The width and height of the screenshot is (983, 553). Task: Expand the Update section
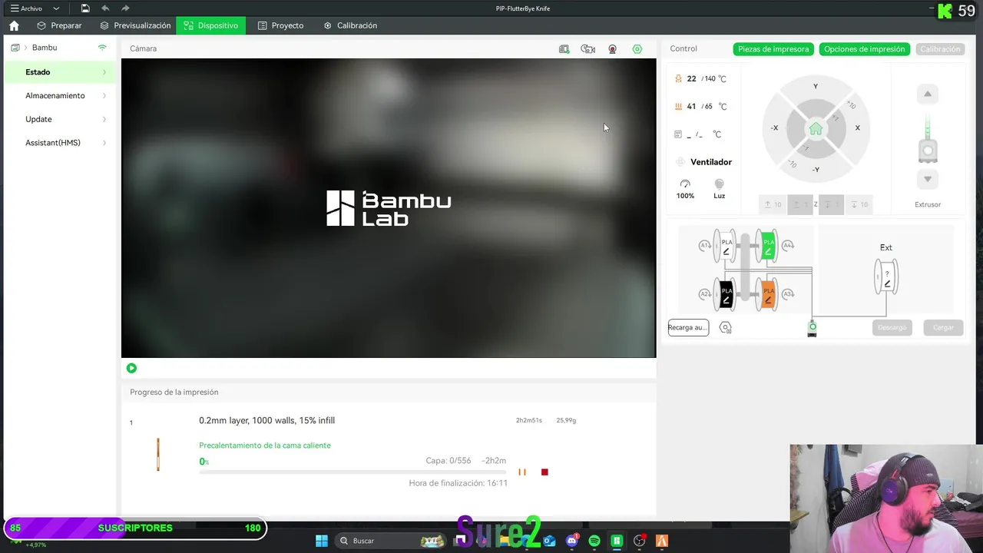click(x=59, y=119)
